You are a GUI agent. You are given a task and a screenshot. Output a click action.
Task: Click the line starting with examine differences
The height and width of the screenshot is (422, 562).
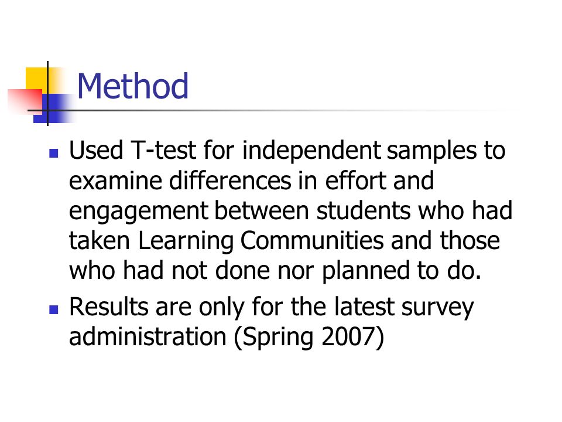[x=251, y=180]
